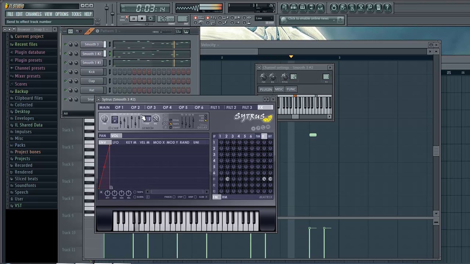This screenshot has height=264, width=470.
Task: Click the envelope SUS knob
Action: pyautogui.click(x=121, y=193)
